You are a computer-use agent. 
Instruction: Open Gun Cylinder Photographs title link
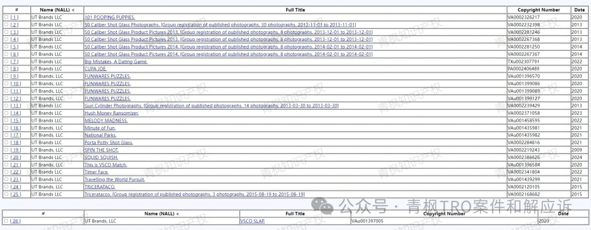click(x=211, y=106)
